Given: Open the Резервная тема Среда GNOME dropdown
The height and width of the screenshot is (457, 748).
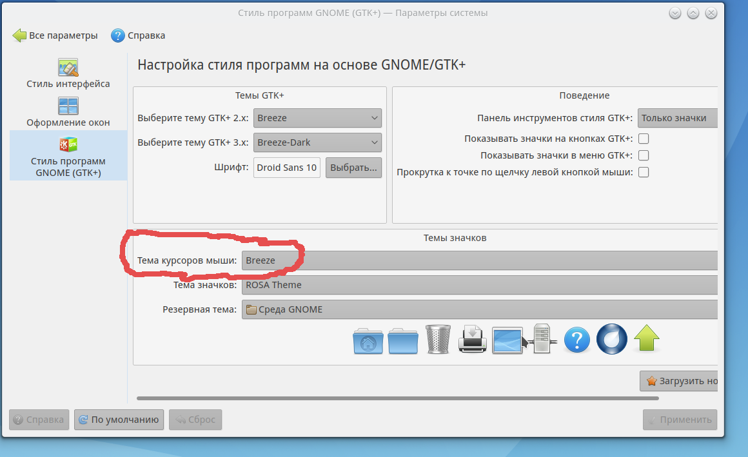Looking at the screenshot, I should (479, 309).
